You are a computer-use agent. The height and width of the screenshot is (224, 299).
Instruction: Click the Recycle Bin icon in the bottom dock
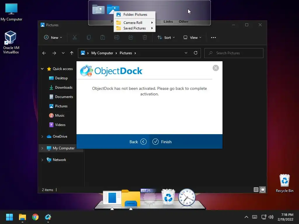click(168, 197)
